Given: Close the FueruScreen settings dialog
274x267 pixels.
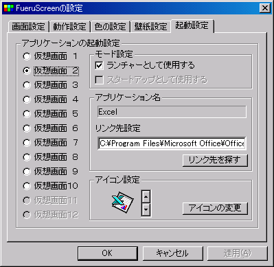Looking at the screenshot, I should click(265, 8).
